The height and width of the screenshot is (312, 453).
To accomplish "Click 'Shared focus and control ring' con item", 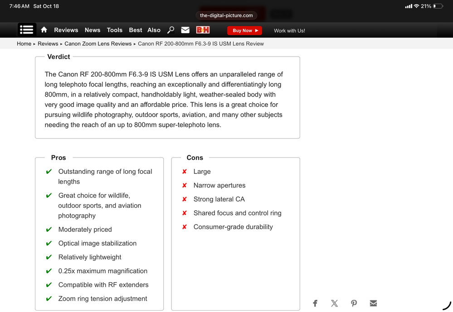I will coord(237,213).
